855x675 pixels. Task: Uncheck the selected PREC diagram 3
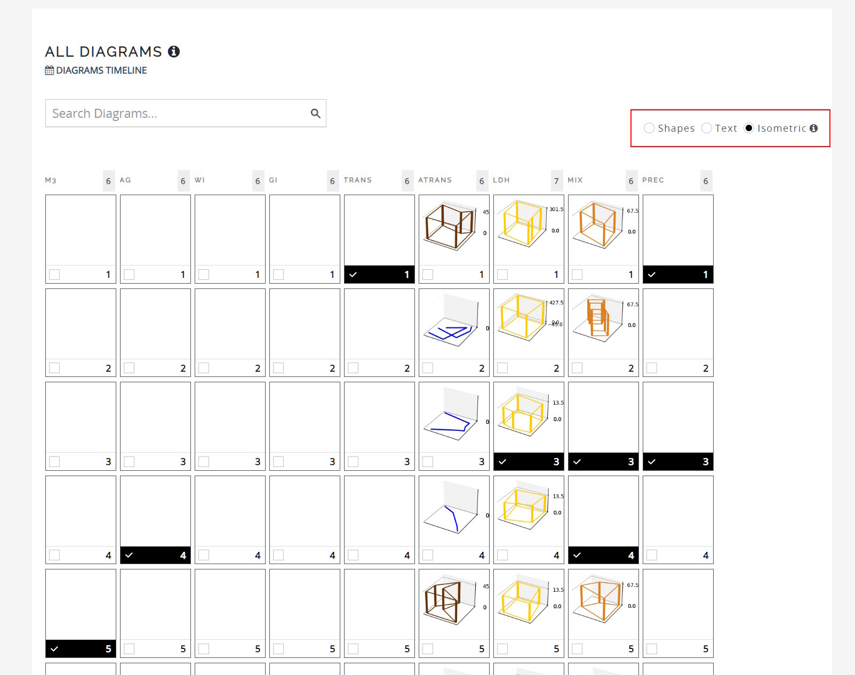pyautogui.click(x=652, y=462)
